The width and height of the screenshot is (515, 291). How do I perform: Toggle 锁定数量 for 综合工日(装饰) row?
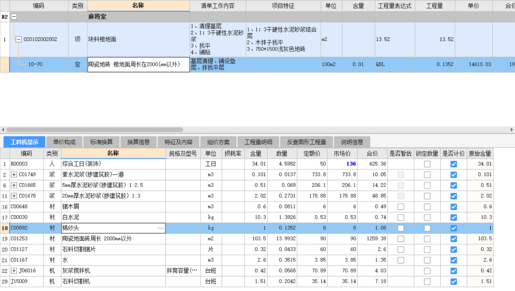tap(427, 164)
